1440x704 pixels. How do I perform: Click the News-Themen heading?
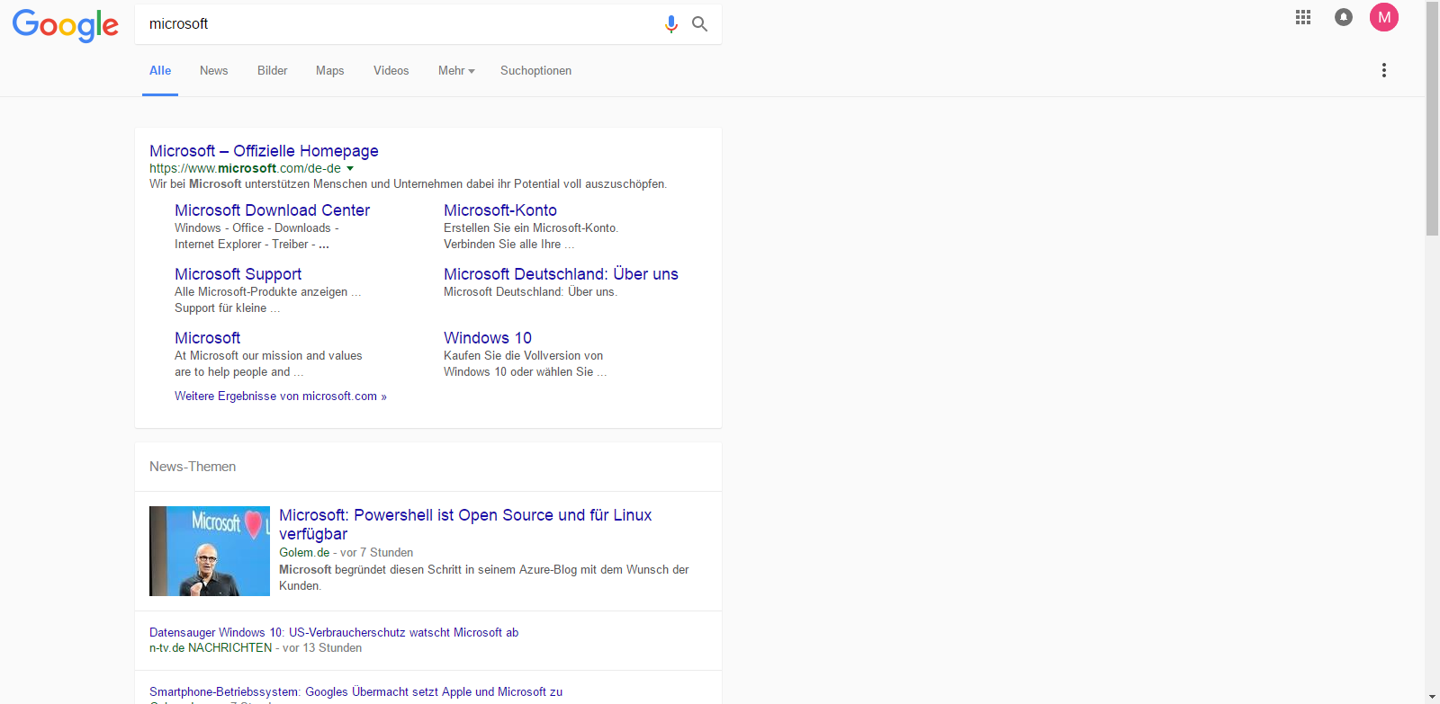(193, 467)
